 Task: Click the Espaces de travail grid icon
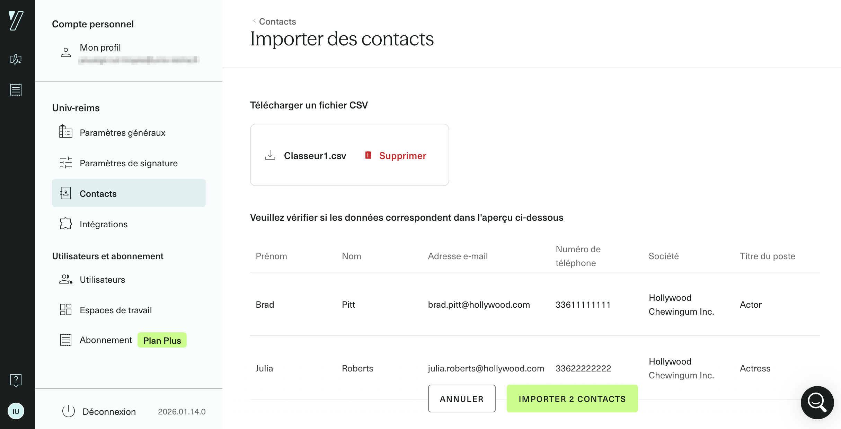point(65,309)
